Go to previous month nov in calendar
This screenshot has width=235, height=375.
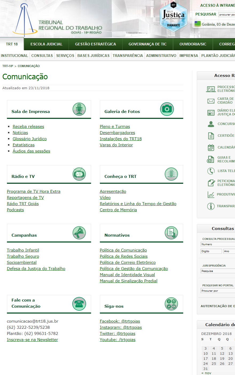pos(206,373)
